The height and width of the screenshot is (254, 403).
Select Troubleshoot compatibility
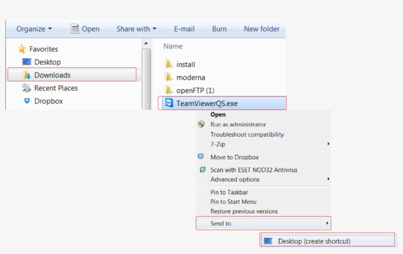247,134
